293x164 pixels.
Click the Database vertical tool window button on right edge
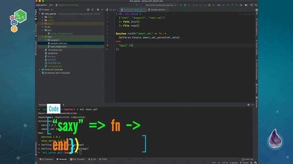(x=257, y=102)
